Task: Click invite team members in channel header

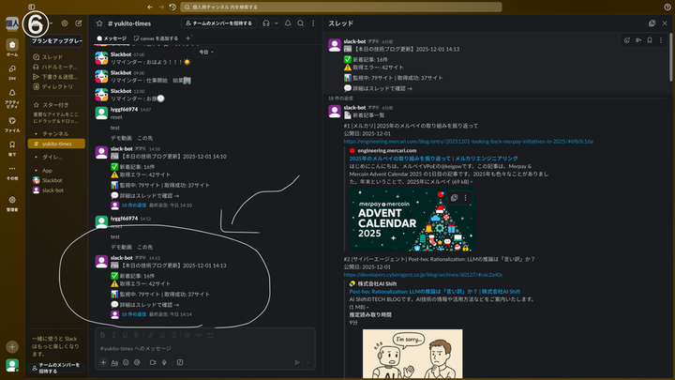Action: click(x=219, y=23)
